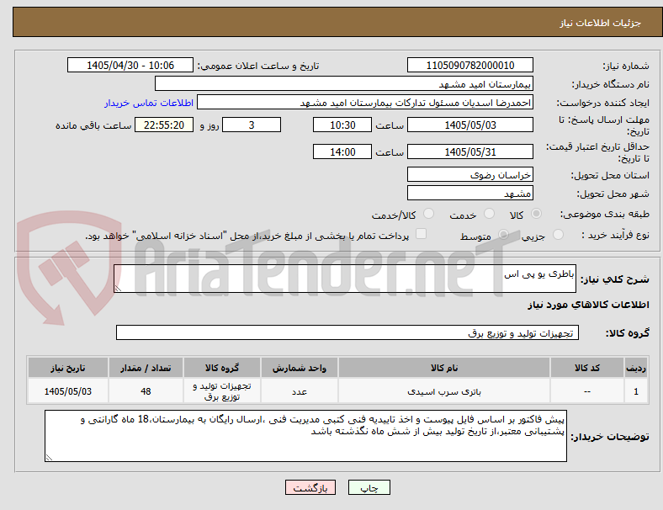The width and height of the screenshot is (663, 510).
Task: Click the price validity date 1405/05/31 field
Action: pos(470,151)
